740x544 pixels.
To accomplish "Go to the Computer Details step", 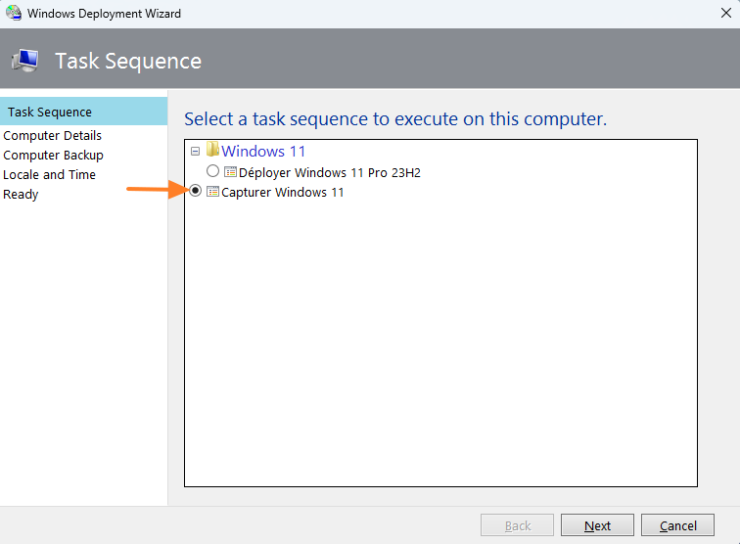I will (x=53, y=136).
